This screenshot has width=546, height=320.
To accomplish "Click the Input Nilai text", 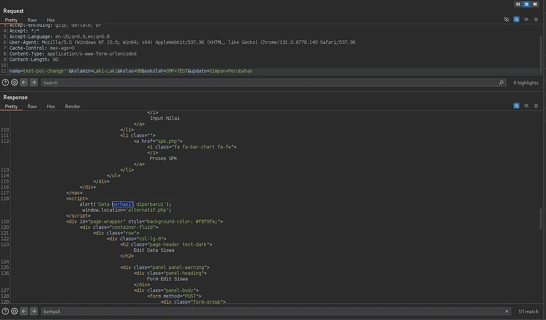I will tap(165, 119).
